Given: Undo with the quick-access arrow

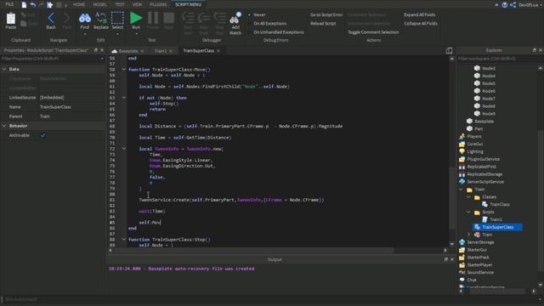Looking at the screenshot, I should tap(32, 5).
